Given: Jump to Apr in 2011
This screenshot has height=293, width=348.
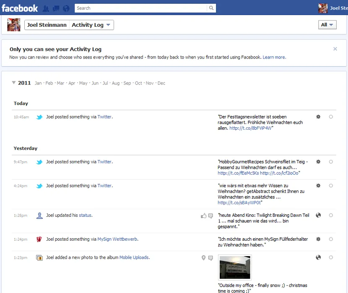Looking at the screenshot, I should tap(72, 83).
